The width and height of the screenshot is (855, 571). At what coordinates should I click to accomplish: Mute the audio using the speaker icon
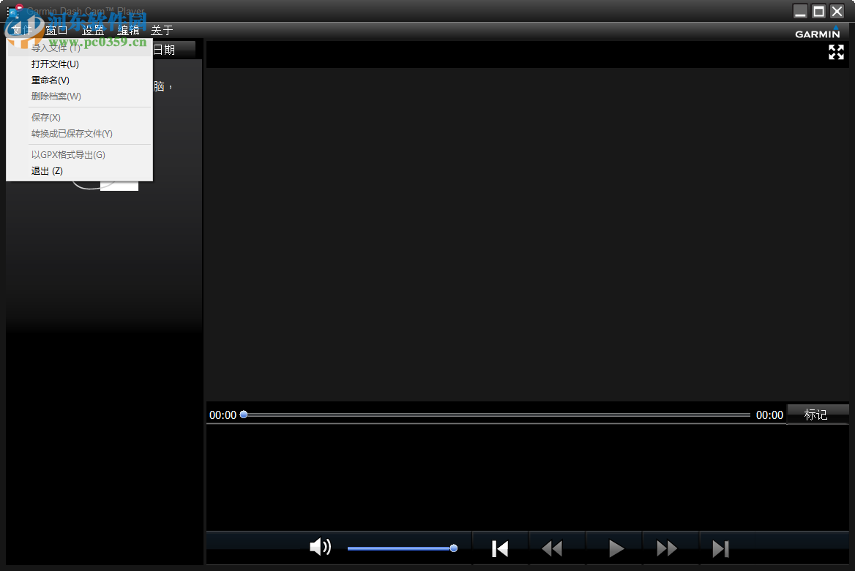point(321,546)
